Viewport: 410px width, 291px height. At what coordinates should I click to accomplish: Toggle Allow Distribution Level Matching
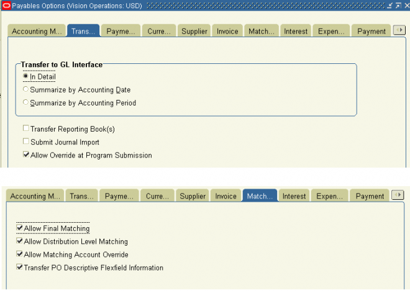pos(19,241)
